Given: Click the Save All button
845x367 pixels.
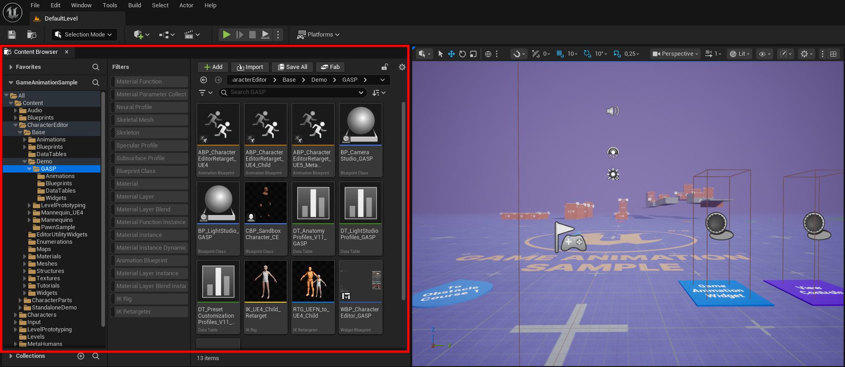Looking at the screenshot, I should click(x=293, y=67).
